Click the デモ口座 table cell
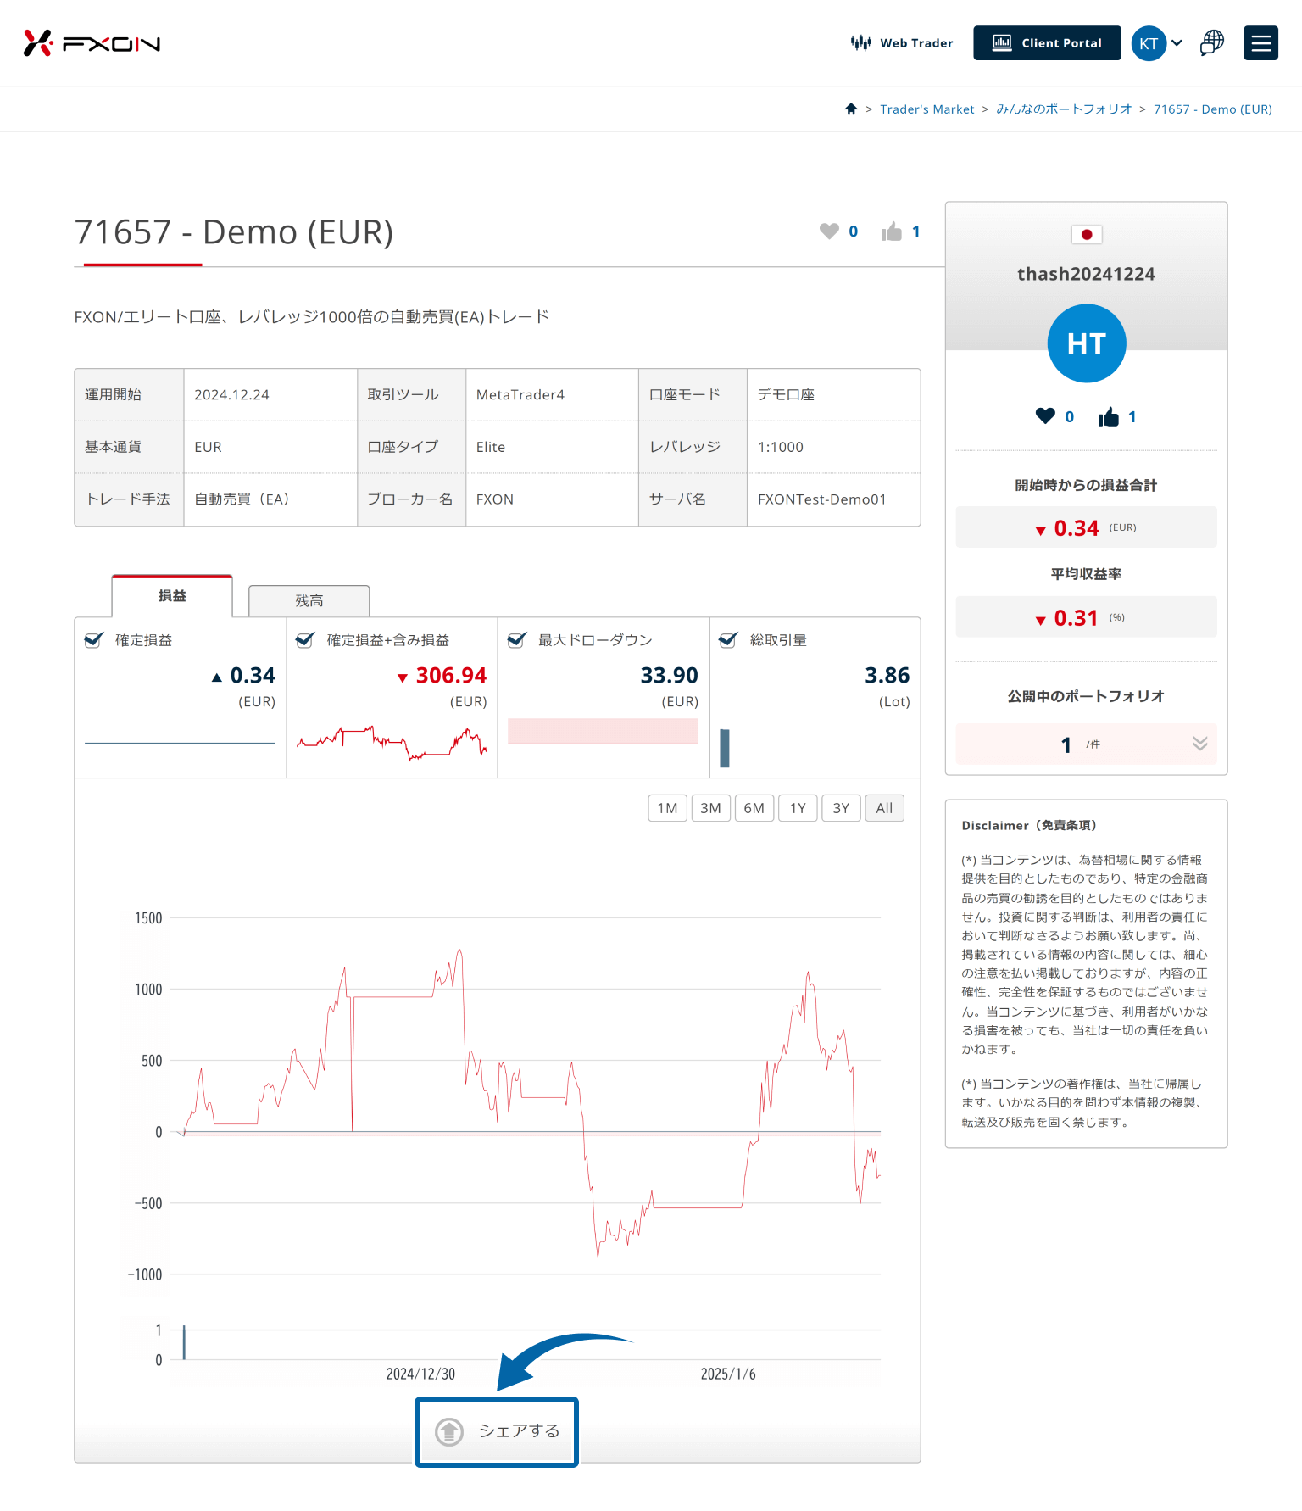The height and width of the screenshot is (1511, 1302). point(833,395)
